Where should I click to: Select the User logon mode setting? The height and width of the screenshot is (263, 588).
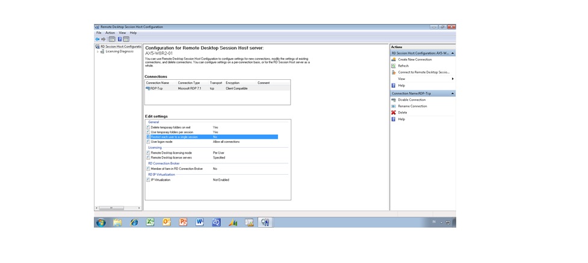pyautogui.click(x=162, y=142)
